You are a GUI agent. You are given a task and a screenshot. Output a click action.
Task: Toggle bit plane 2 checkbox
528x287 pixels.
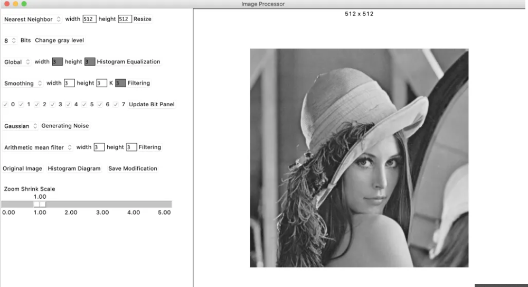[37, 105]
